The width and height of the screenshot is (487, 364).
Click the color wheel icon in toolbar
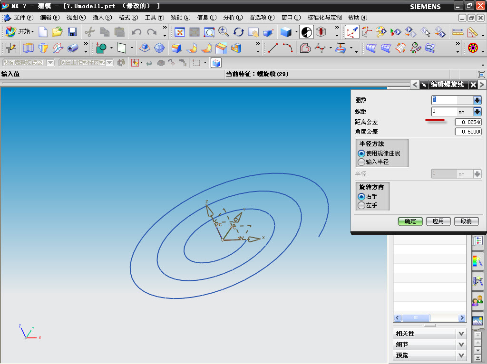click(x=473, y=48)
